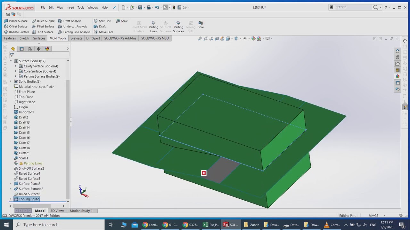Expand the Surface-Plane2 feature
This screenshot has height=230, width=410.
[11, 184]
